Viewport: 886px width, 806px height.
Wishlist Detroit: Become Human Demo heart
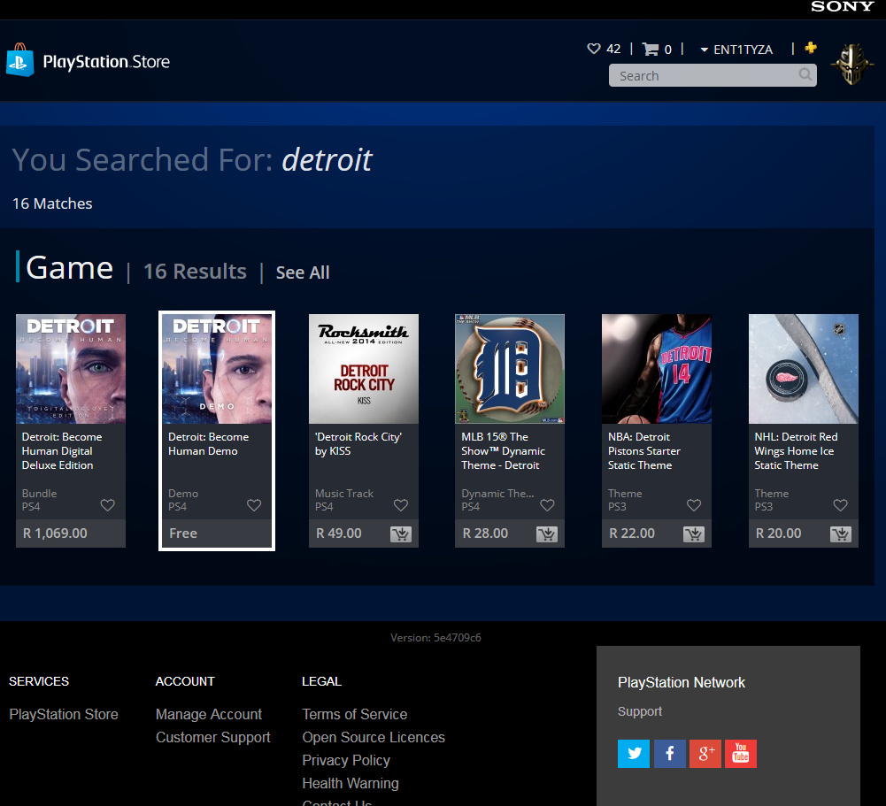254,505
